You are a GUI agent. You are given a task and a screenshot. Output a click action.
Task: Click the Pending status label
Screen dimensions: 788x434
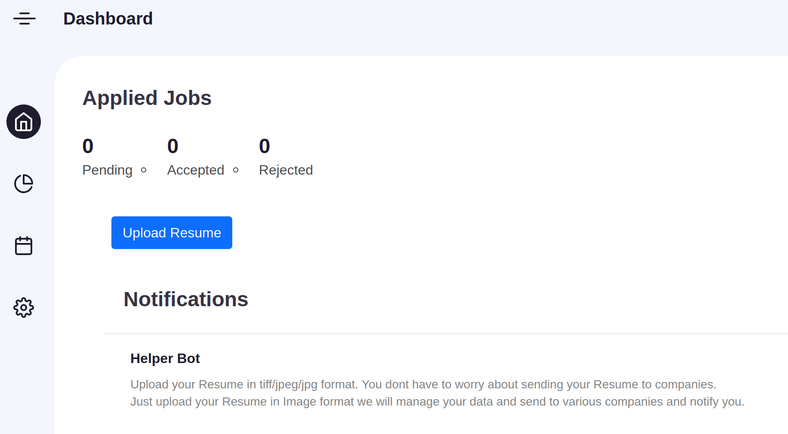(x=107, y=170)
